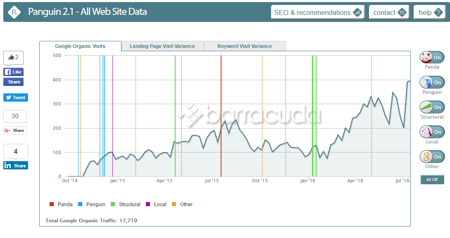Click the Oct '14 axis label
Screen dimensions: 450x238
point(70,181)
